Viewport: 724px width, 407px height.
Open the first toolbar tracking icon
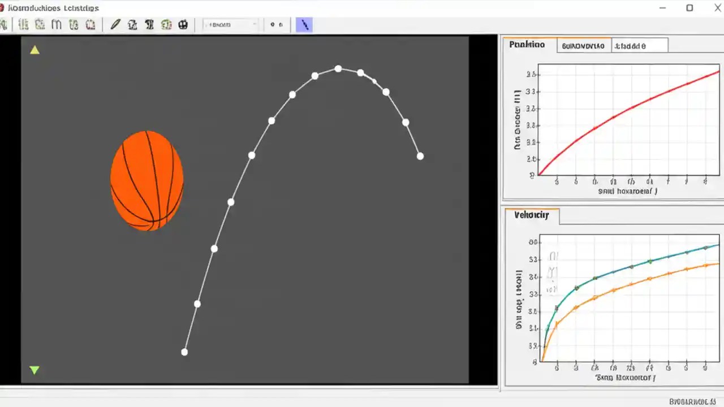23,24
